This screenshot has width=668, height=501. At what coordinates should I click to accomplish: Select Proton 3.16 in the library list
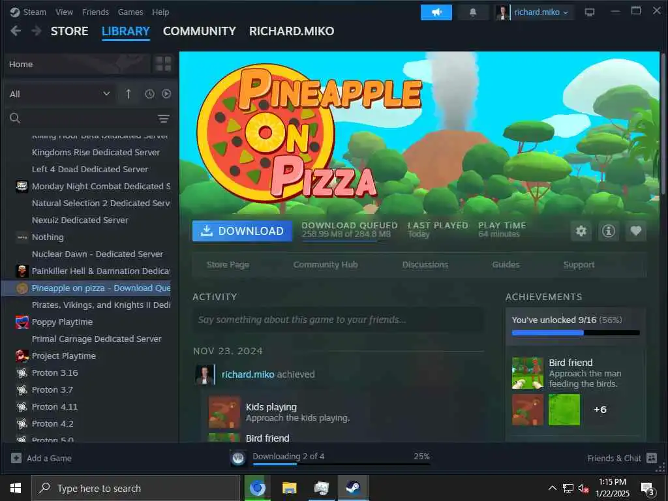click(55, 372)
